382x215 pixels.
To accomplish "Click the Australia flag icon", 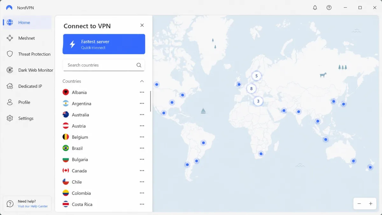I will 66,115.
